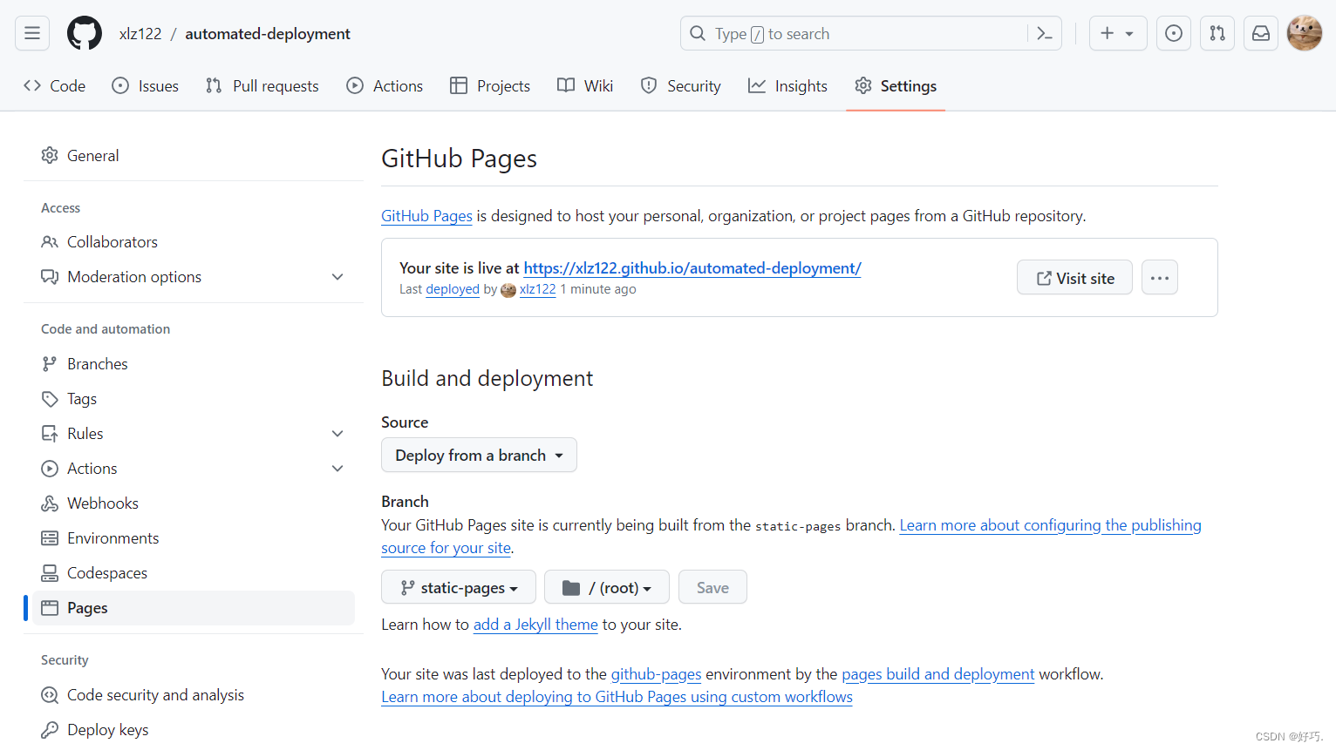Image resolution: width=1336 pixels, height=750 pixels.
Task: Open add a Jekyll theme link
Action: pyautogui.click(x=535, y=625)
